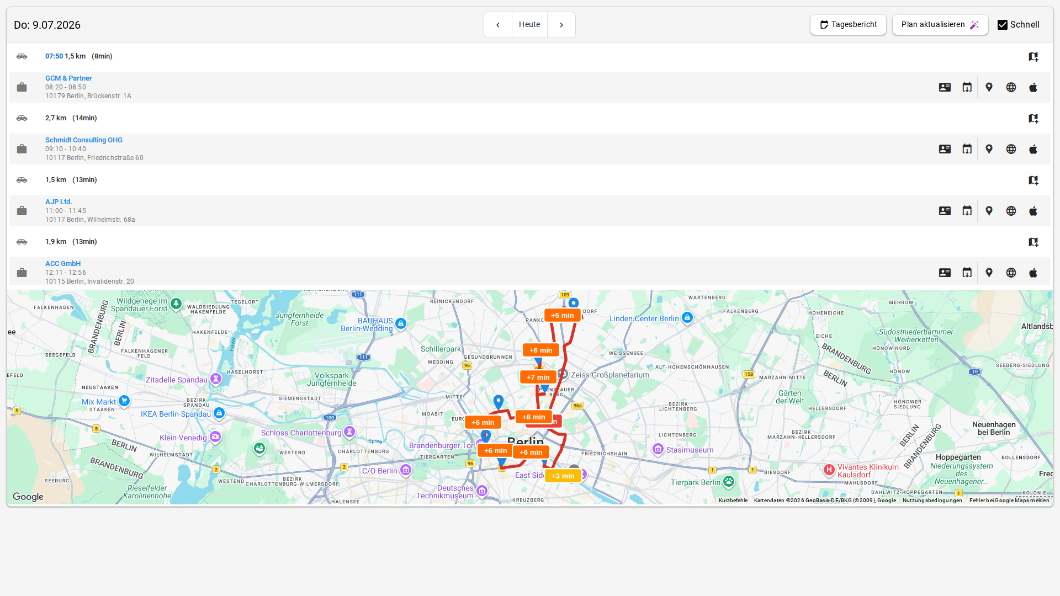Toggle the Schnell checkbox

click(x=1003, y=25)
